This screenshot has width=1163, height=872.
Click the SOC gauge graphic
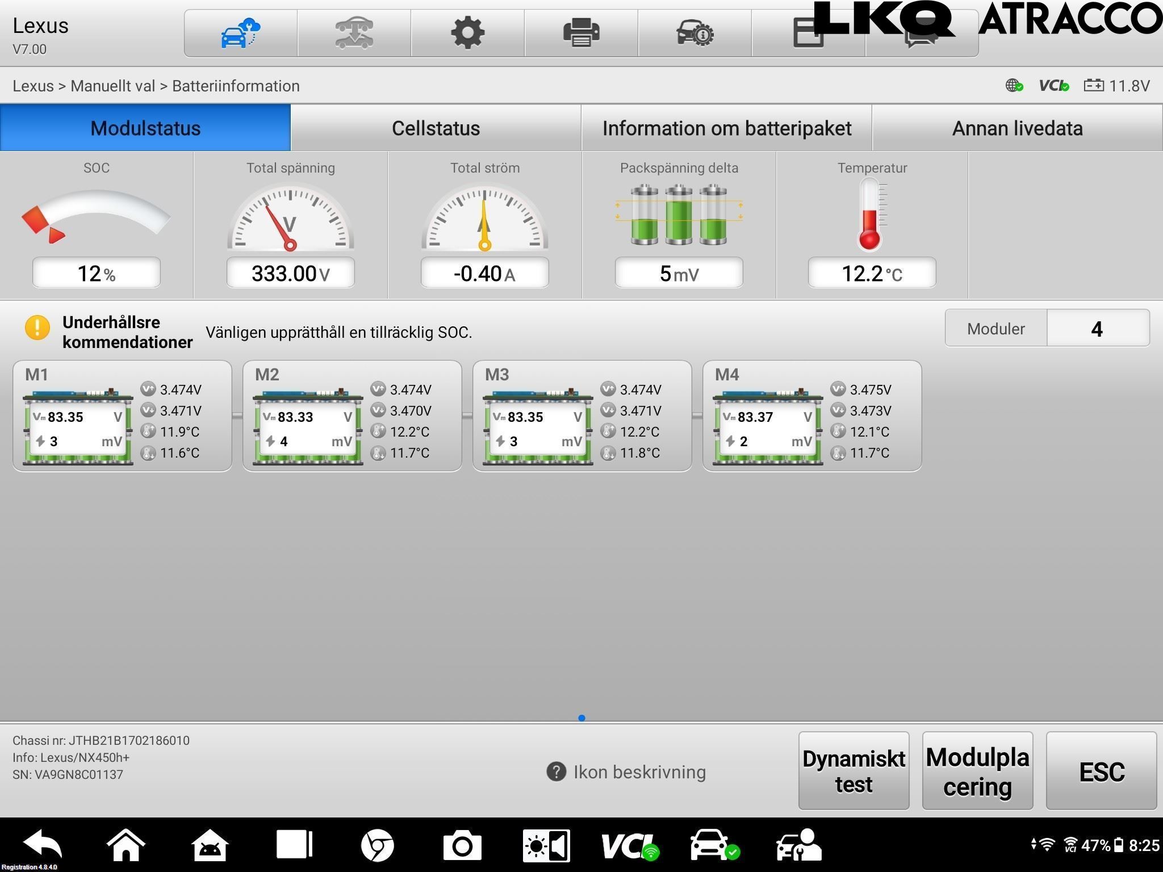coord(96,216)
